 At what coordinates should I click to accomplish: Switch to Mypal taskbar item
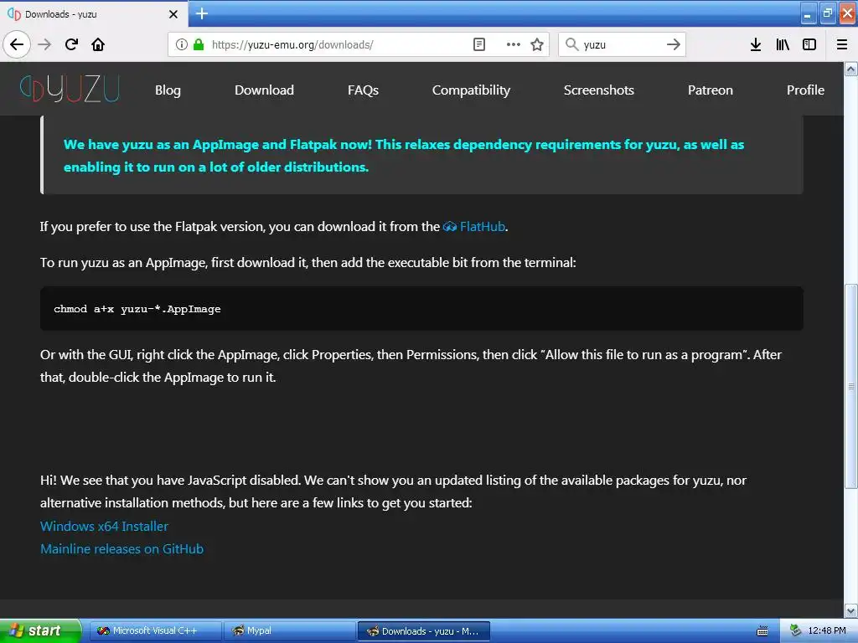click(x=289, y=630)
